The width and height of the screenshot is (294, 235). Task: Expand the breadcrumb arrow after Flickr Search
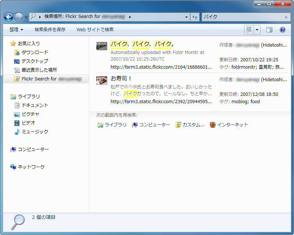pos(130,17)
